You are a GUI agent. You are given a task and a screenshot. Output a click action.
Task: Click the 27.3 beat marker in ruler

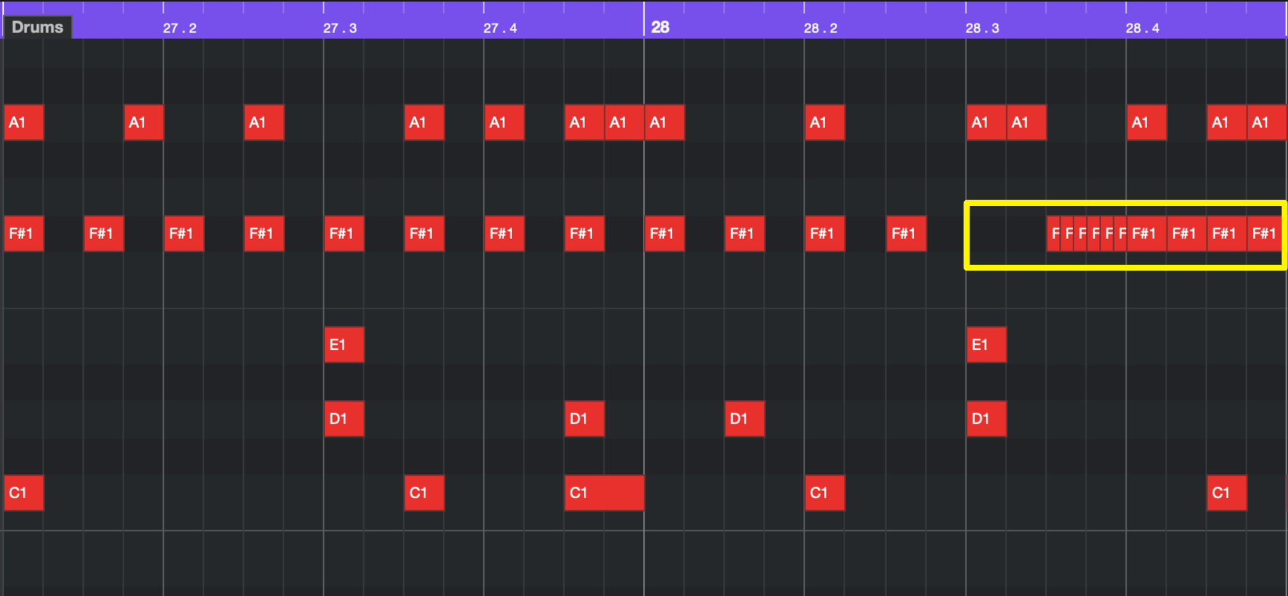[x=340, y=28]
